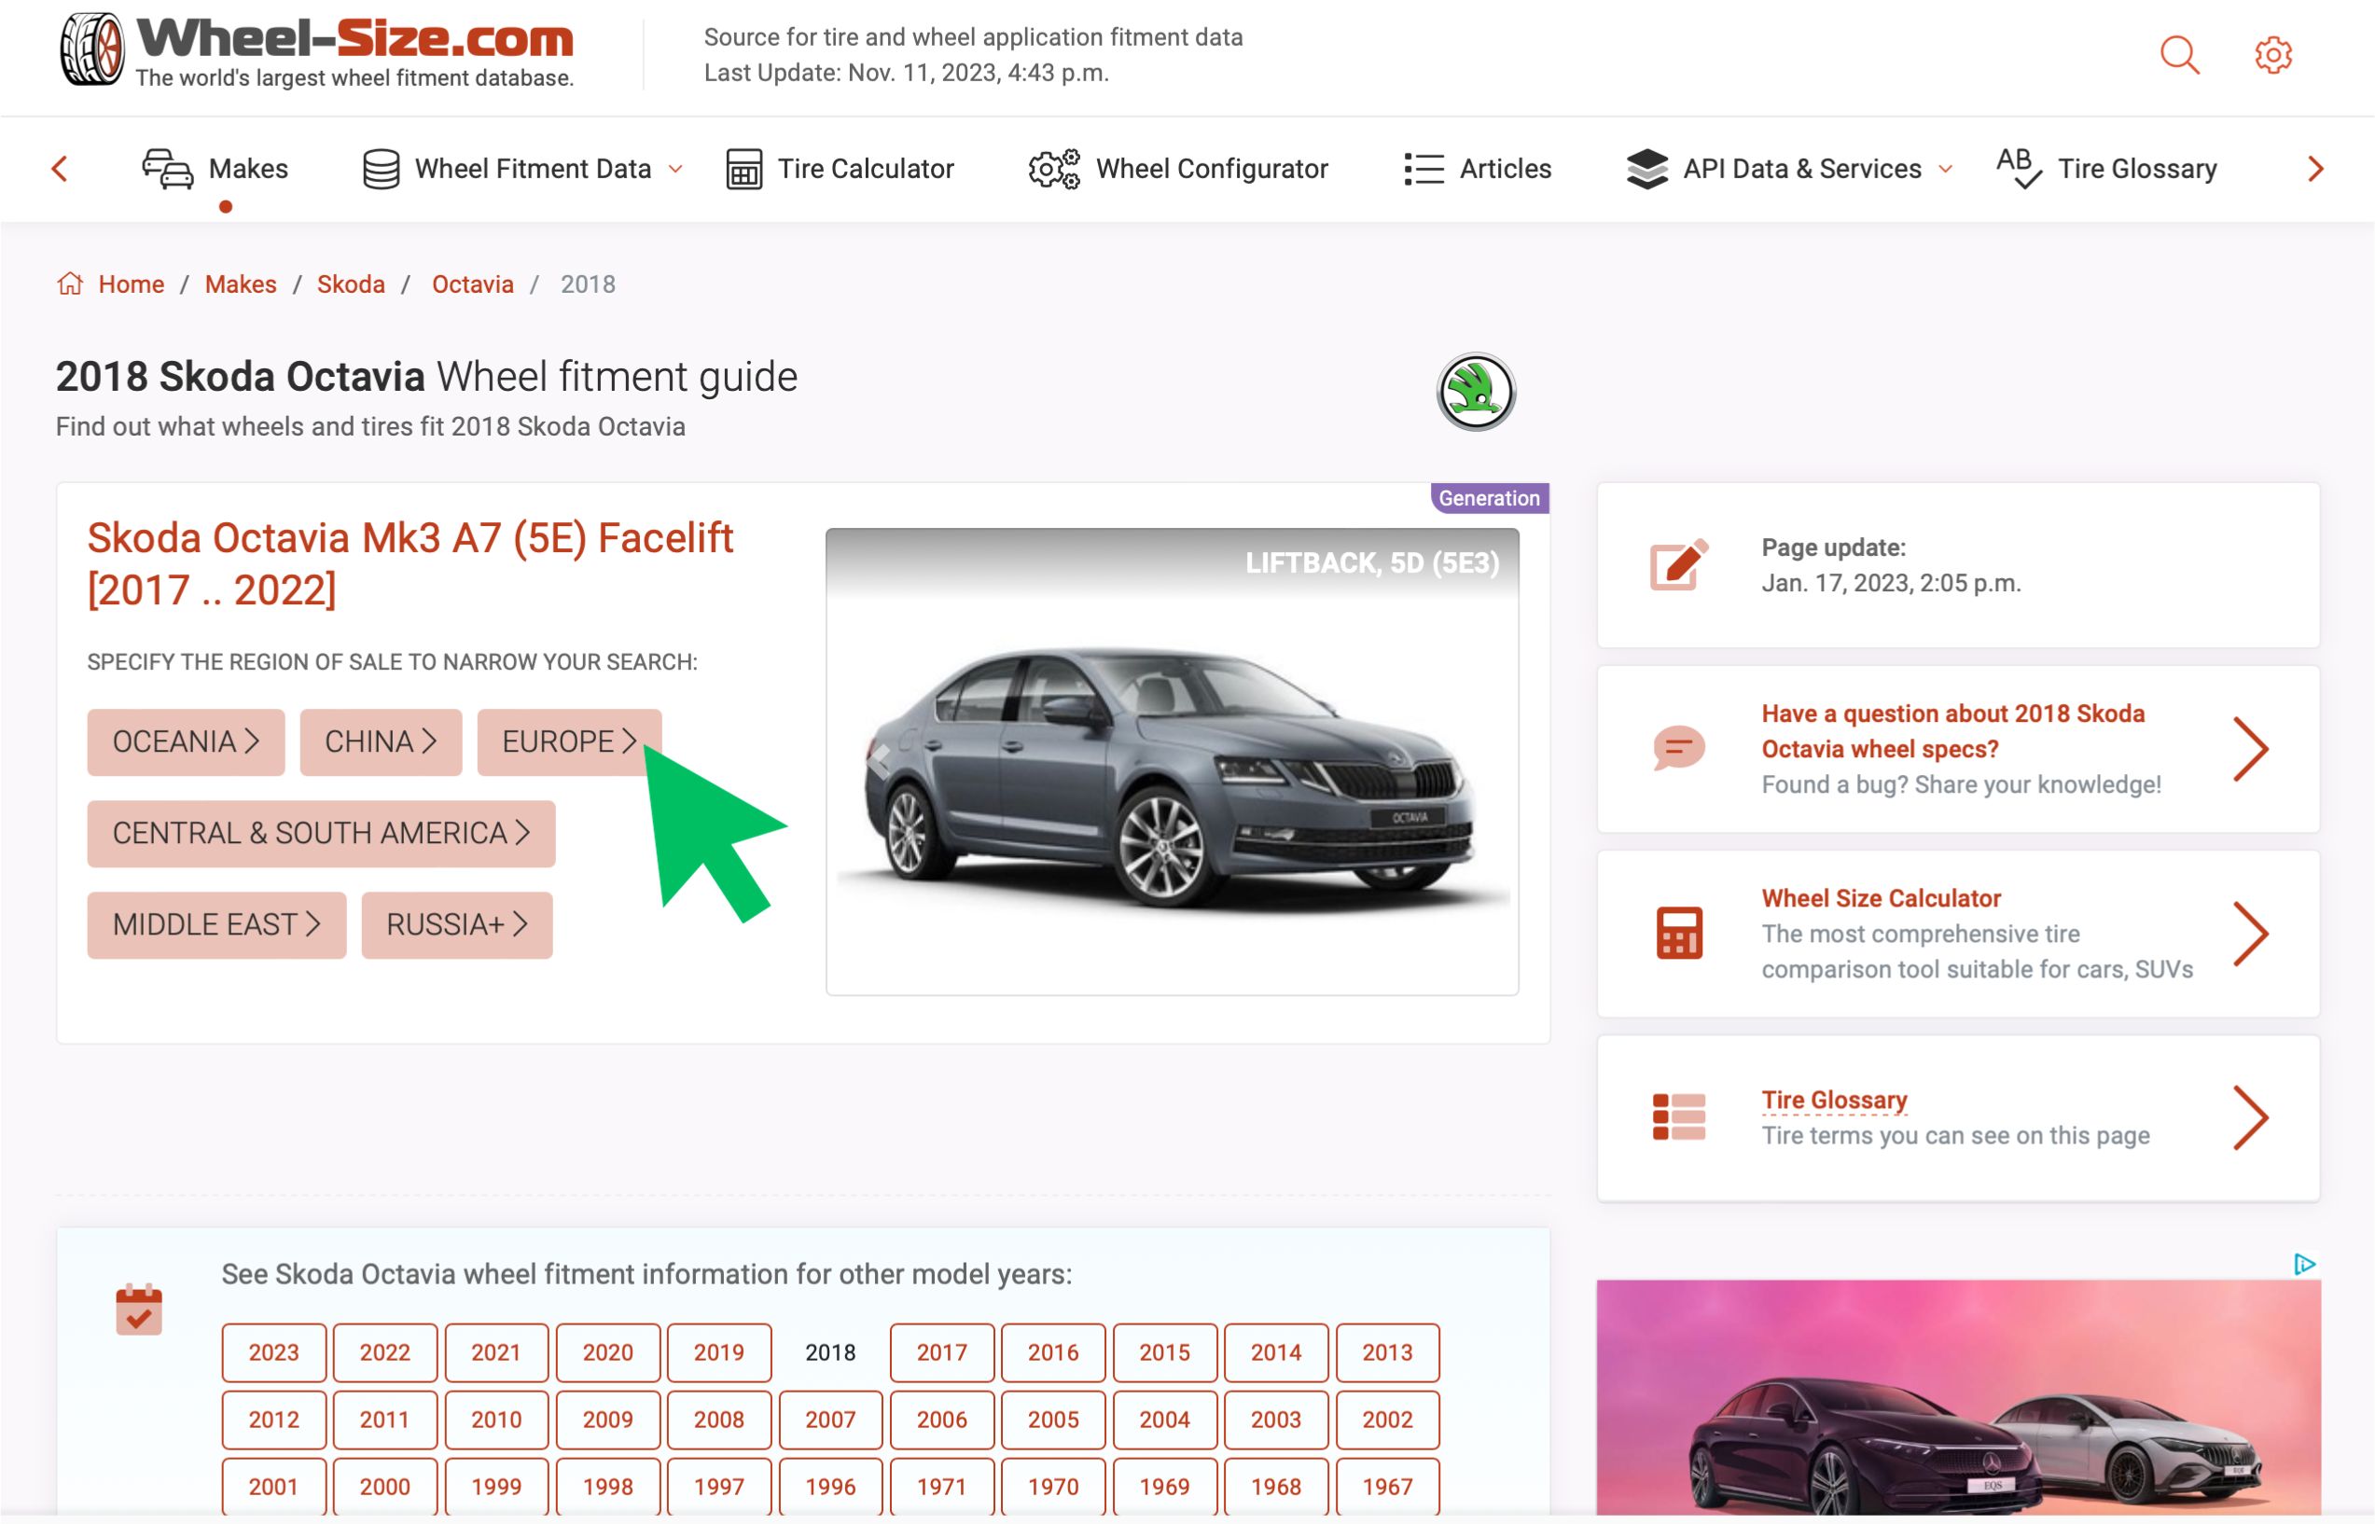The width and height of the screenshot is (2375, 1524).
Task: Click the Wheel-Size.com site title text
Action: (355, 39)
